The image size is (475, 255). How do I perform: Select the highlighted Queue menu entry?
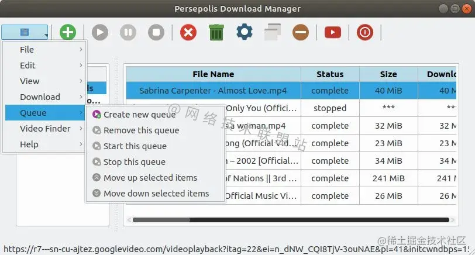pyautogui.click(x=44, y=113)
